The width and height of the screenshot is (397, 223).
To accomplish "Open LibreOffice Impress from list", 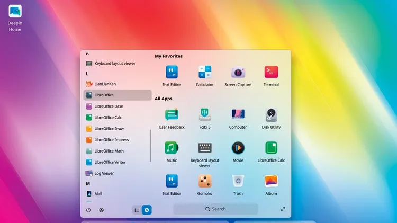I will coord(118,140).
